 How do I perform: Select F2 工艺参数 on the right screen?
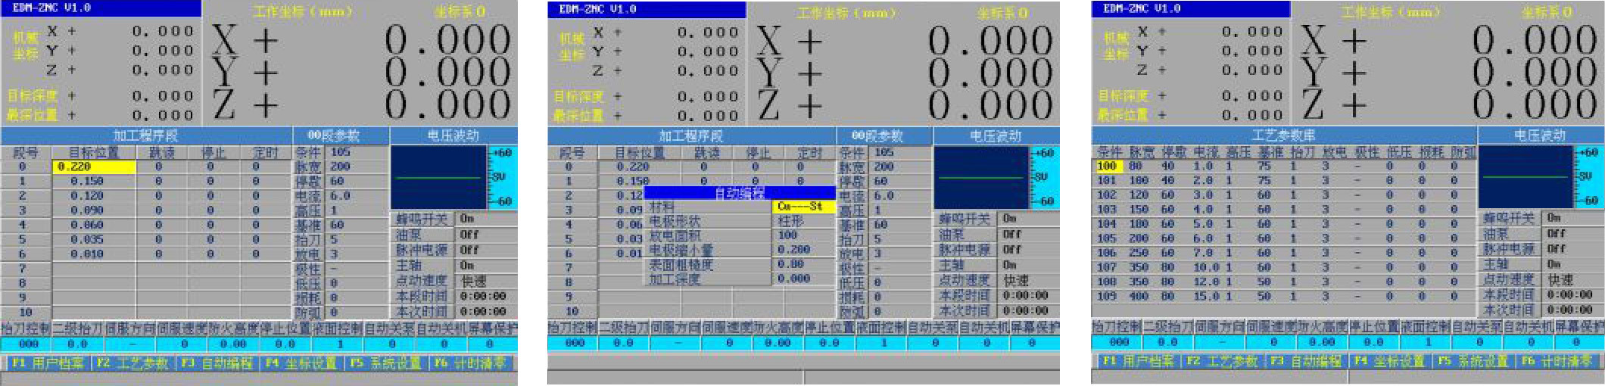point(1222,361)
